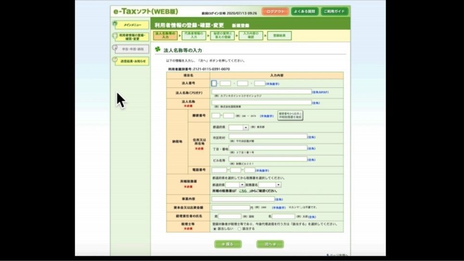Open the address 都道府県 dropdown
The width and height of the screenshot is (464, 261).
[x=238, y=128]
